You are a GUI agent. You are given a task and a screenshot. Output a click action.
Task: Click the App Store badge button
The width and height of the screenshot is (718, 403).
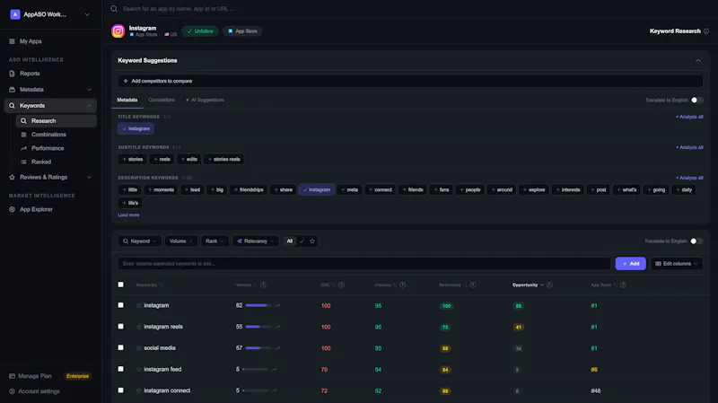click(x=242, y=31)
